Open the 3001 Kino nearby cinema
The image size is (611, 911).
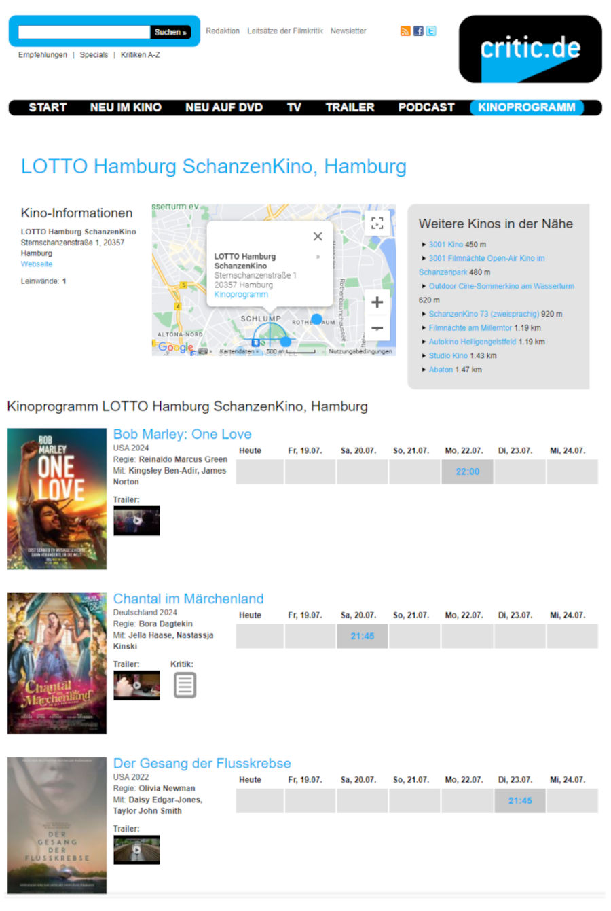pyautogui.click(x=446, y=245)
